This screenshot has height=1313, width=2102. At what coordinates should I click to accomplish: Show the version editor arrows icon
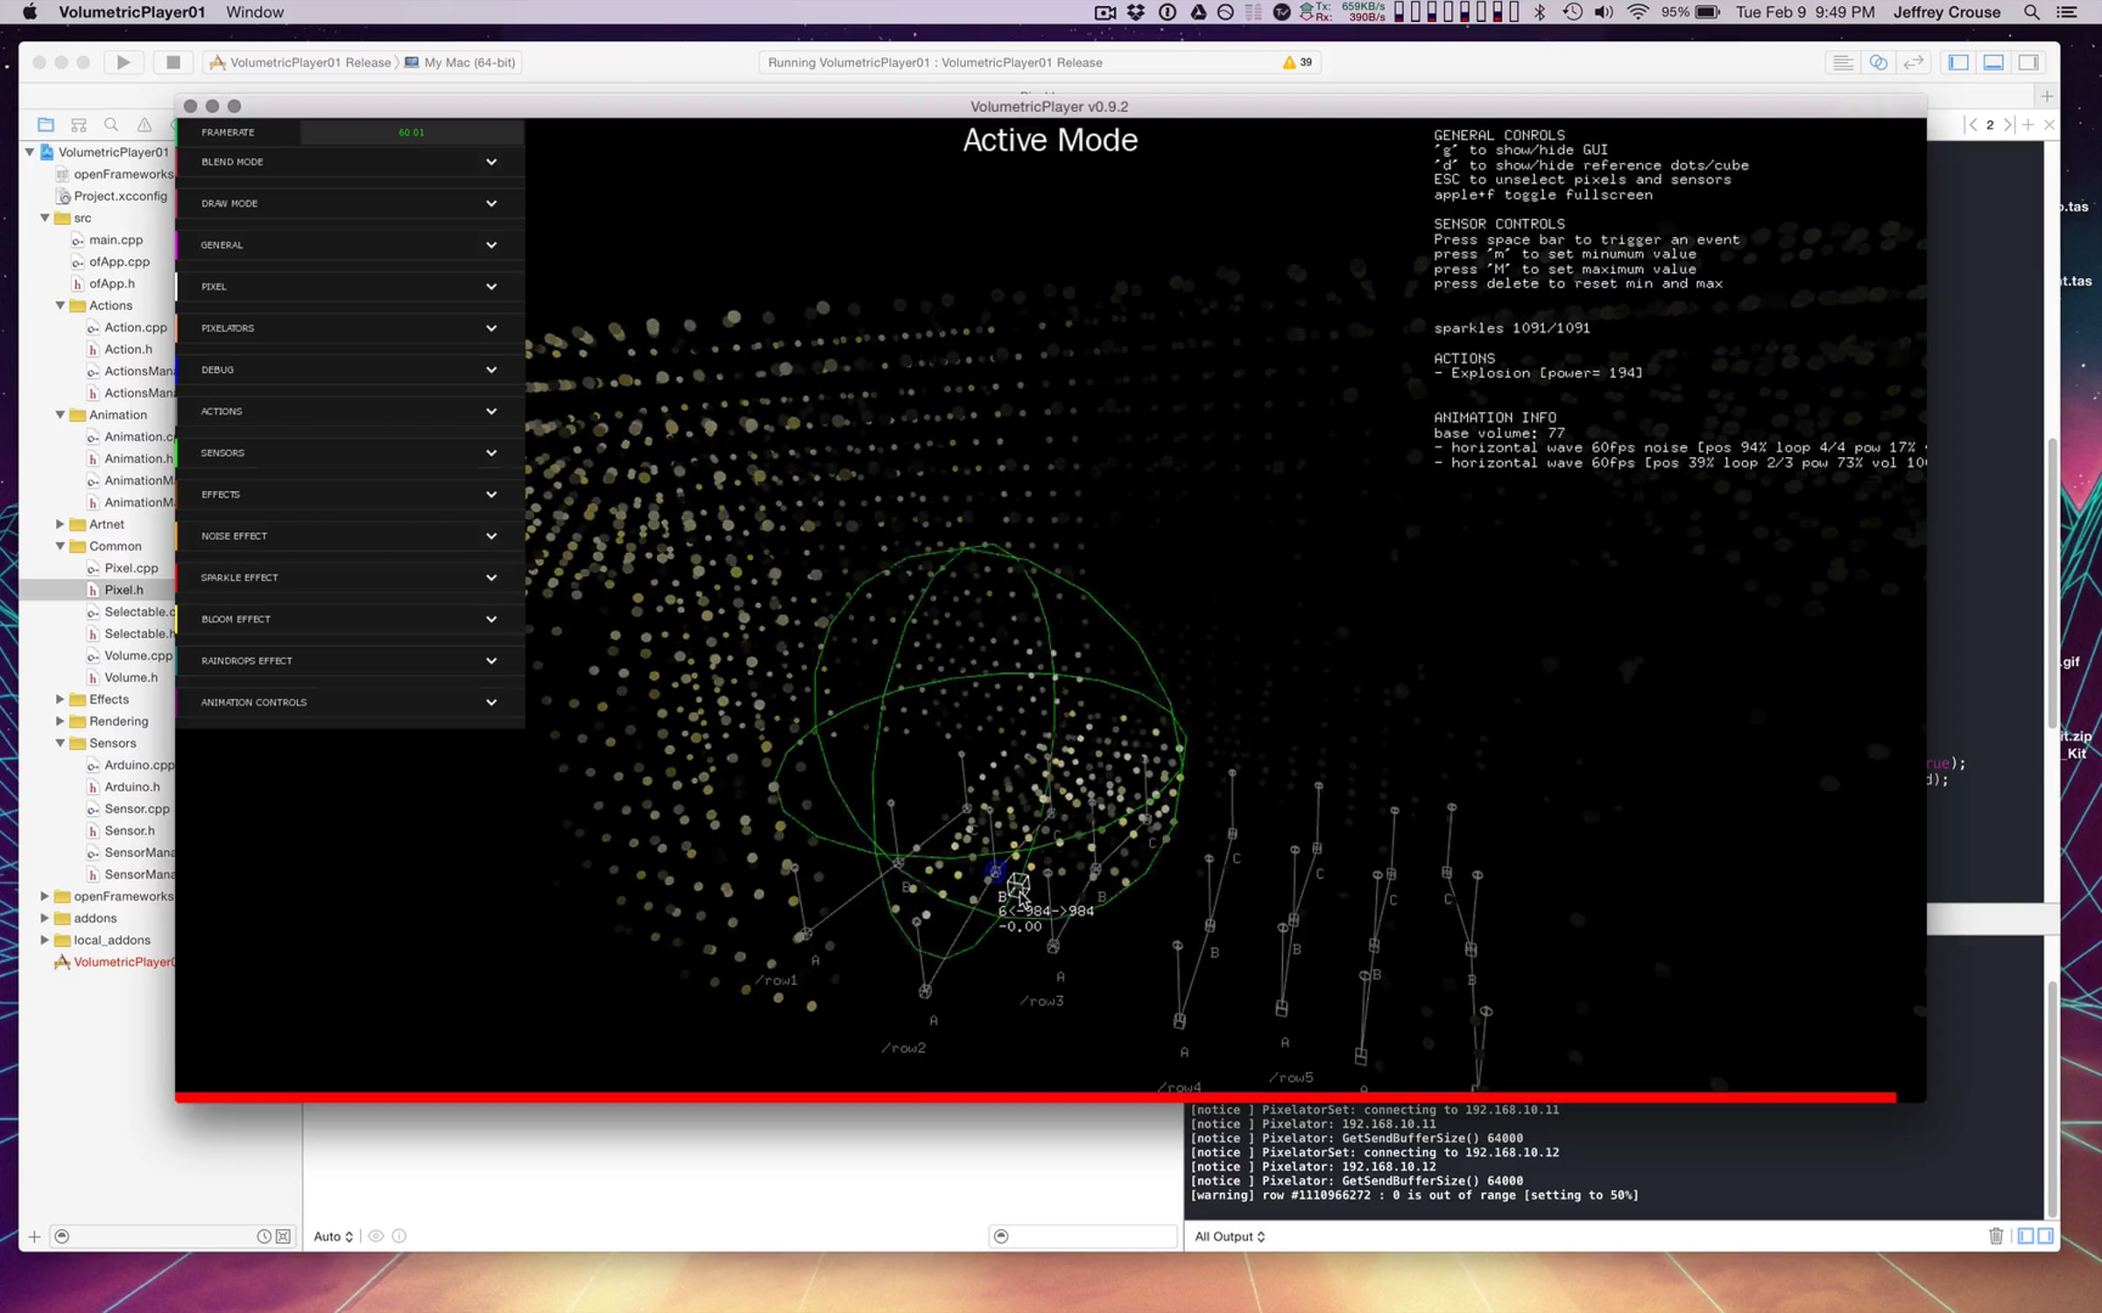(1914, 62)
